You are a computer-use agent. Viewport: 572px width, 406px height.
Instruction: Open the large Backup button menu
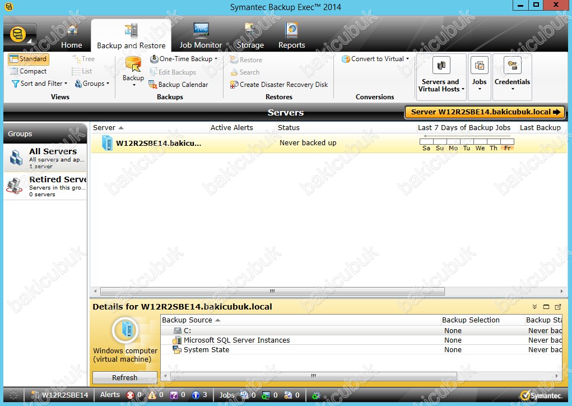pyautogui.click(x=133, y=72)
